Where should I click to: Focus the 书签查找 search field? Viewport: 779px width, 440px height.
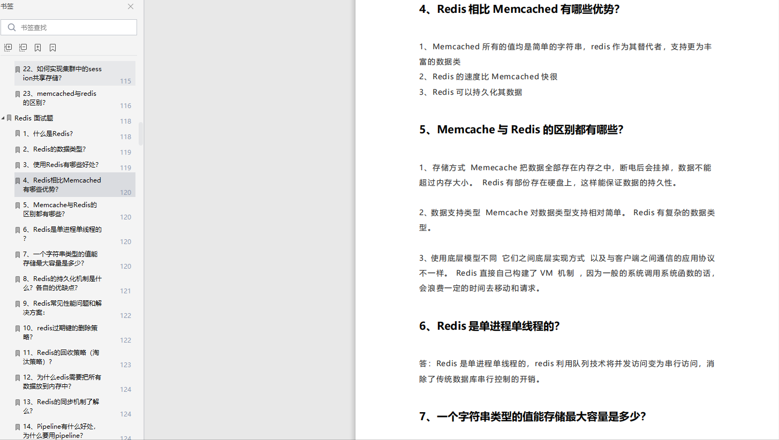click(69, 27)
